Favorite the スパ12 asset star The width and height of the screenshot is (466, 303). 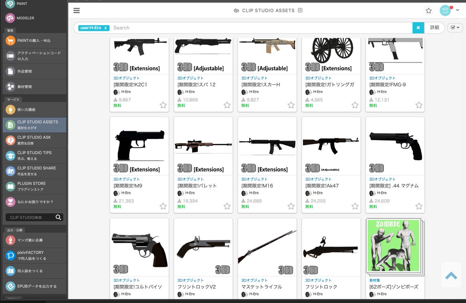[x=227, y=105]
